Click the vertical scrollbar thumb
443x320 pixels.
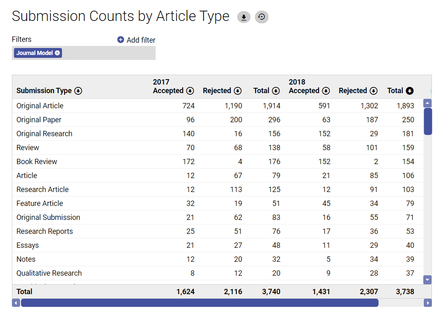428,121
